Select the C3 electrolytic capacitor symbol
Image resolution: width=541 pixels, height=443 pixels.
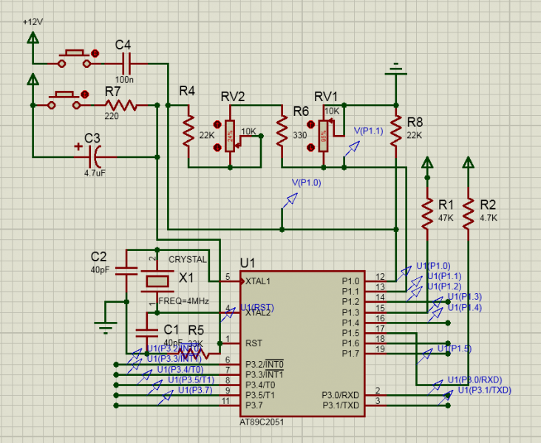[95, 157]
